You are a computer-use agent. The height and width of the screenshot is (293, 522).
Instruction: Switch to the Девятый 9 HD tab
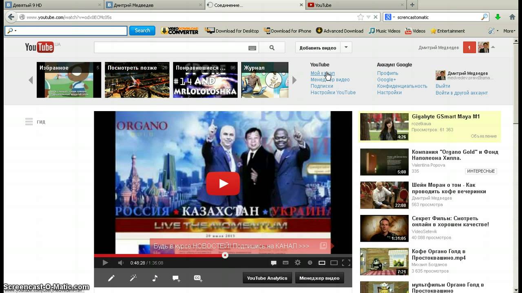[53, 5]
